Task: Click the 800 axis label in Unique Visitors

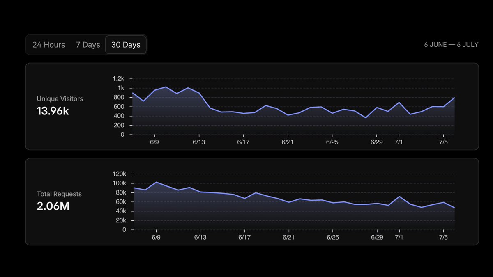Action: pos(119,97)
